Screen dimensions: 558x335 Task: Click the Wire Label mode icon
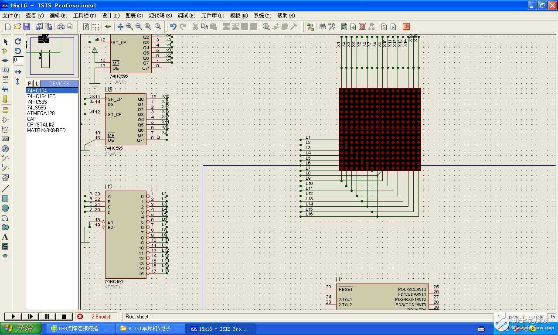pos(5,70)
